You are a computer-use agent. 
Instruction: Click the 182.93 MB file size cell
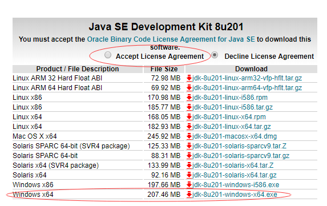164,127
